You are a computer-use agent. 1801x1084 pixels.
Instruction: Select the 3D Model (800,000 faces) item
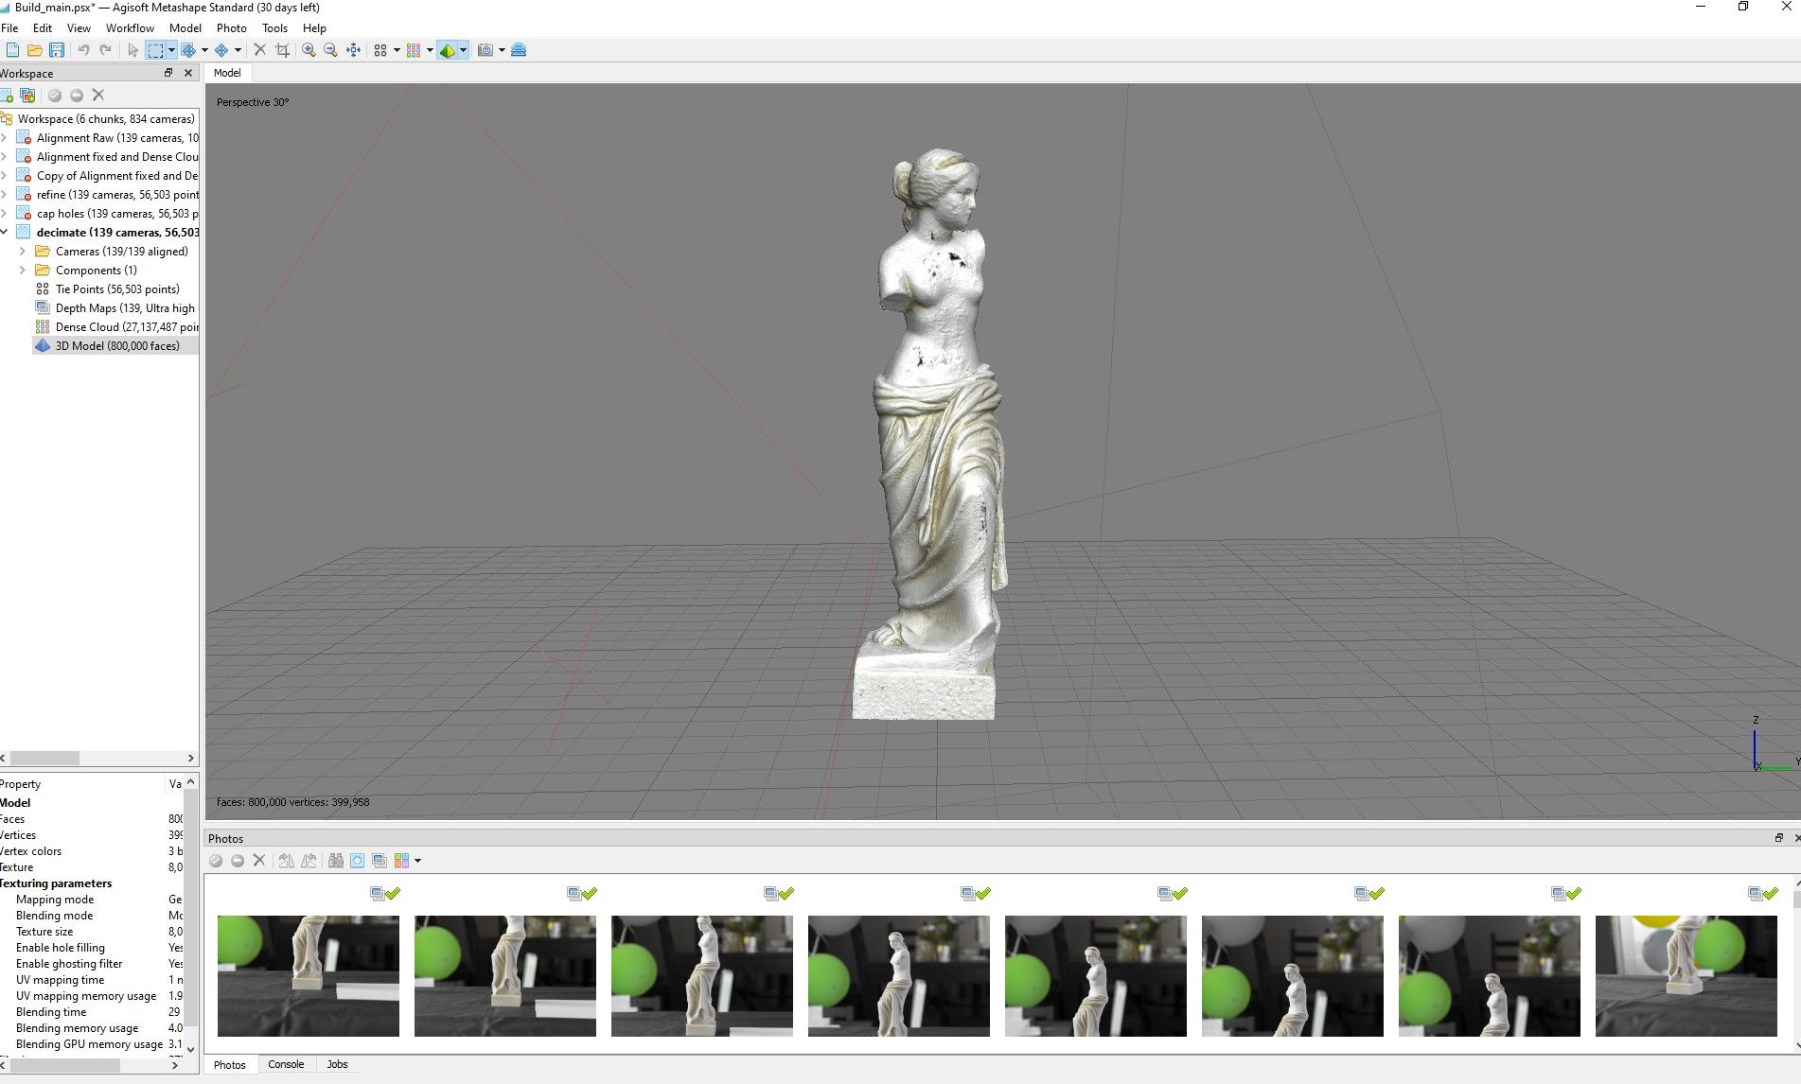pyautogui.click(x=116, y=346)
